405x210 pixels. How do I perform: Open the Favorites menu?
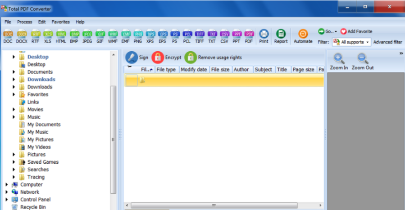click(x=61, y=22)
